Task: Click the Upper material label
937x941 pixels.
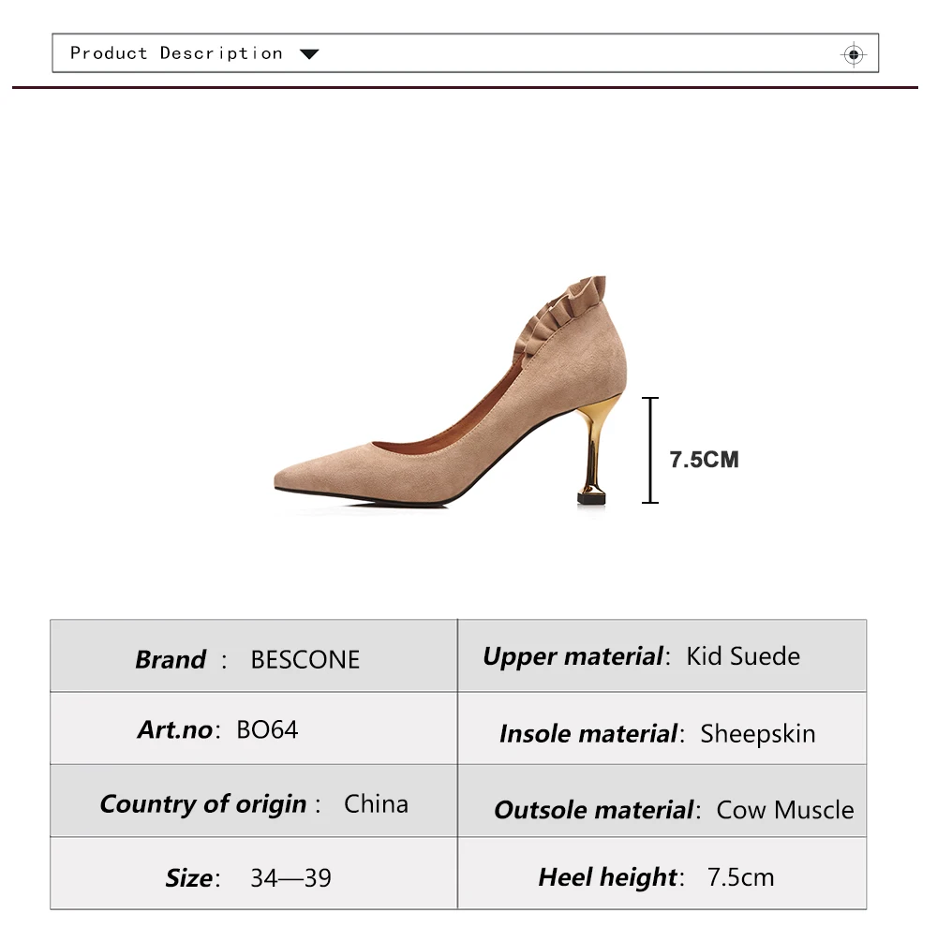Action: pyautogui.click(x=575, y=656)
